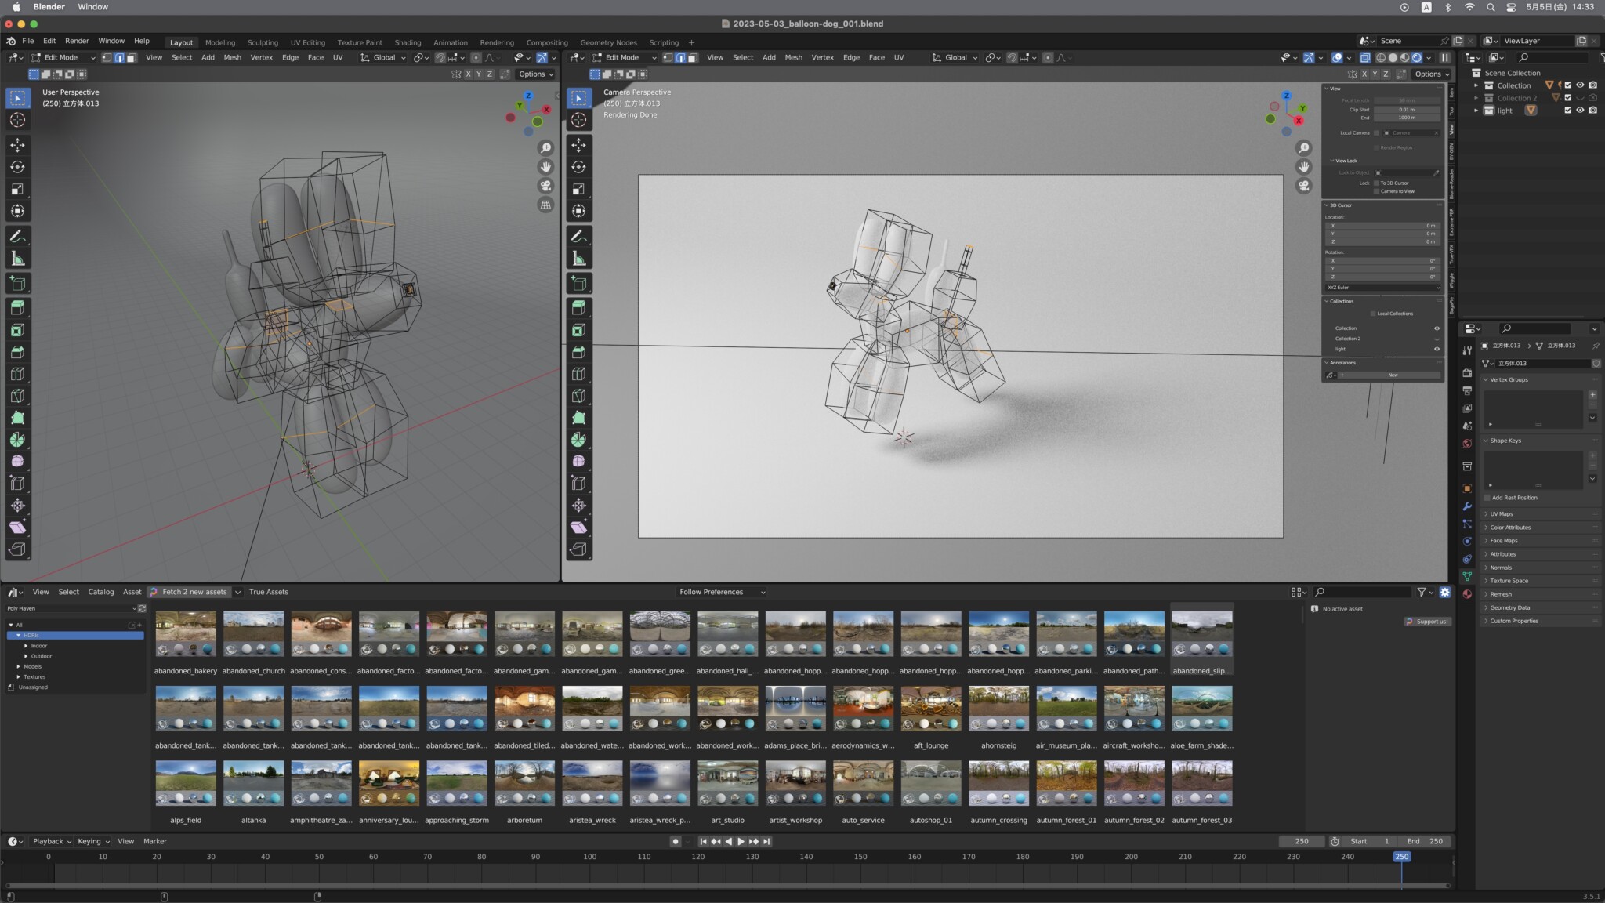
Task: Select the abandoned_bakery HDRI thumbnail
Action: [x=186, y=633]
